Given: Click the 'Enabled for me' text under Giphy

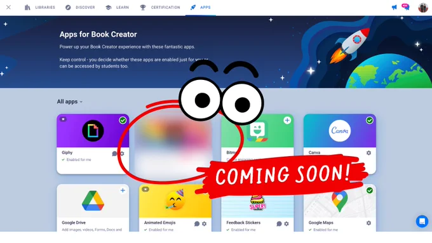Looking at the screenshot, I should 79,160.
